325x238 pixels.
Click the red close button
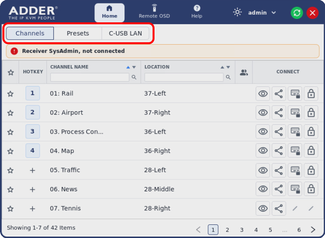click(x=312, y=13)
